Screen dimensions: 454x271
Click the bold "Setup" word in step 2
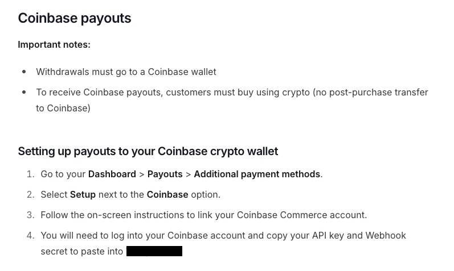(x=83, y=194)
